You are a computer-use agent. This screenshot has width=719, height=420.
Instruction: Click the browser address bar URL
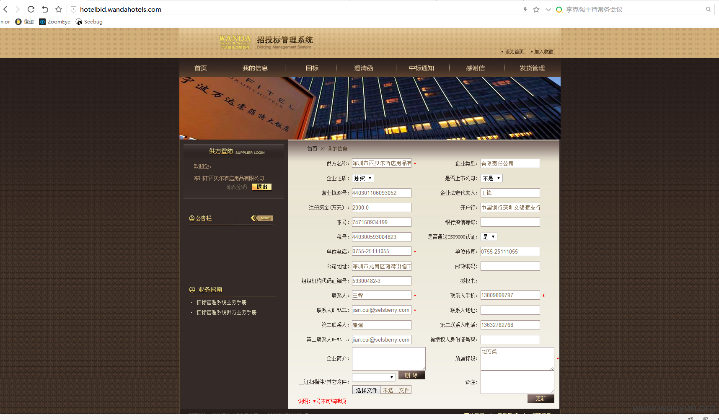(121, 9)
